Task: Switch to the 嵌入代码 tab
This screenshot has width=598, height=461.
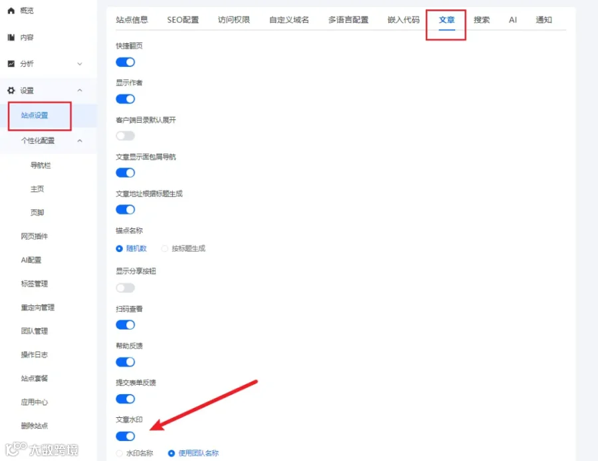Action: (403, 20)
